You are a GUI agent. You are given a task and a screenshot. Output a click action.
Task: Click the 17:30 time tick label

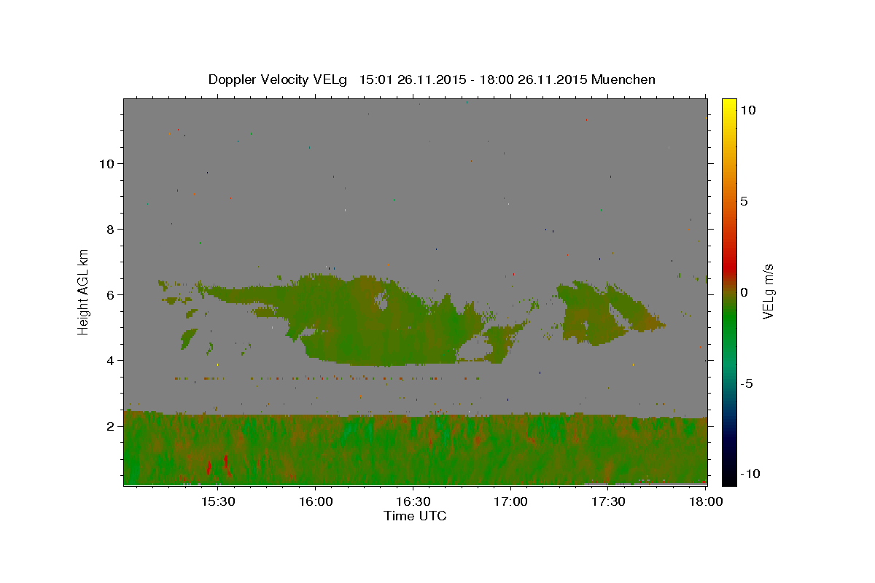(x=608, y=501)
